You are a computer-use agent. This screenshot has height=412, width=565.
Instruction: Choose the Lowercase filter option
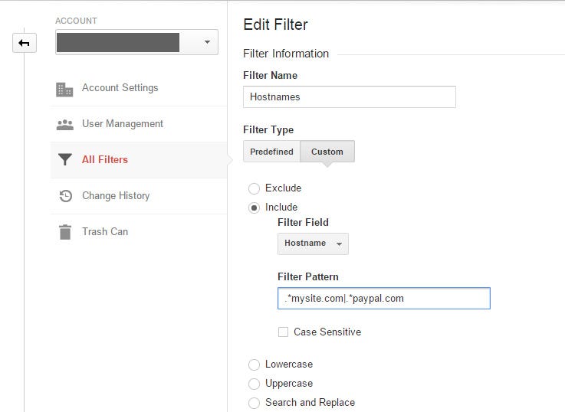coord(255,365)
